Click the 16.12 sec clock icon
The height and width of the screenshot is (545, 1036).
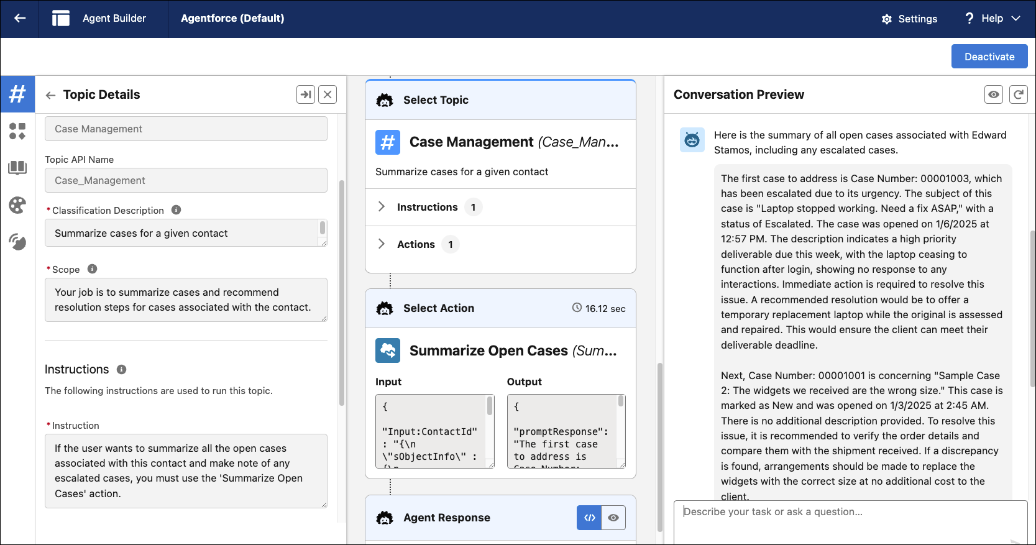(577, 308)
